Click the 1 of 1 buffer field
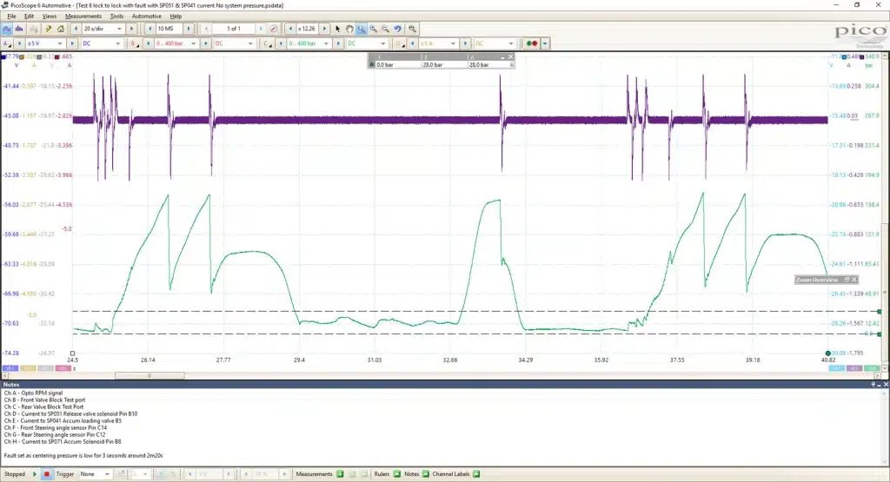This screenshot has width=890, height=482. click(x=234, y=29)
